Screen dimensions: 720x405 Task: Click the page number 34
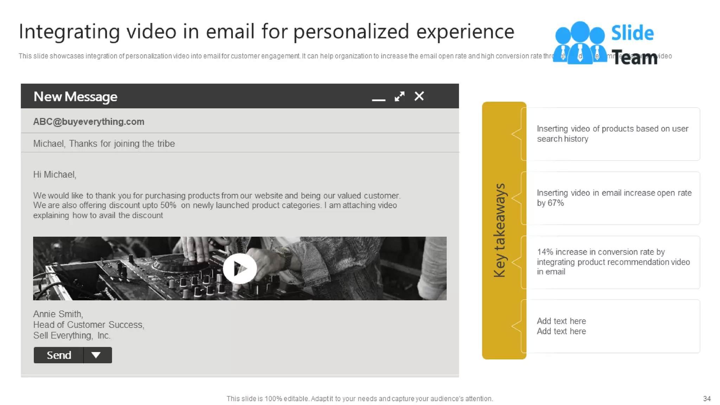[707, 399]
